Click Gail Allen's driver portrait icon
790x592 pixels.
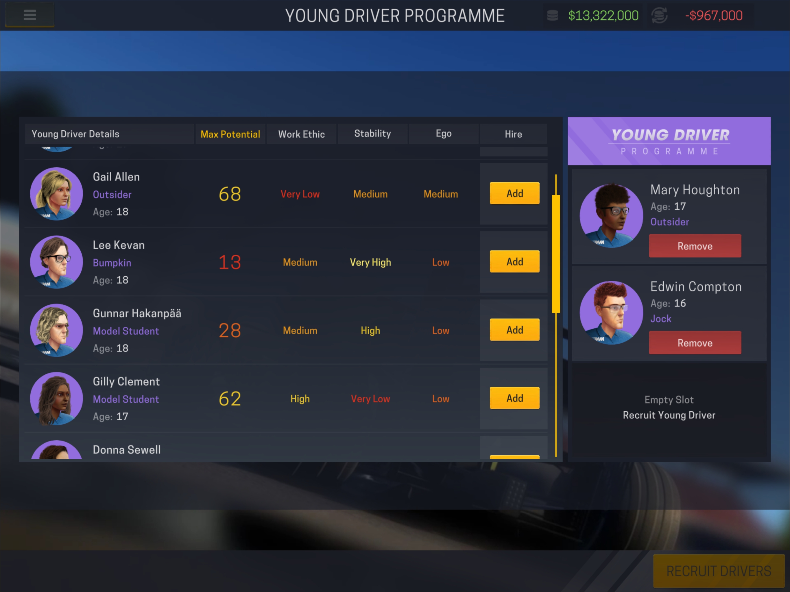click(56, 193)
